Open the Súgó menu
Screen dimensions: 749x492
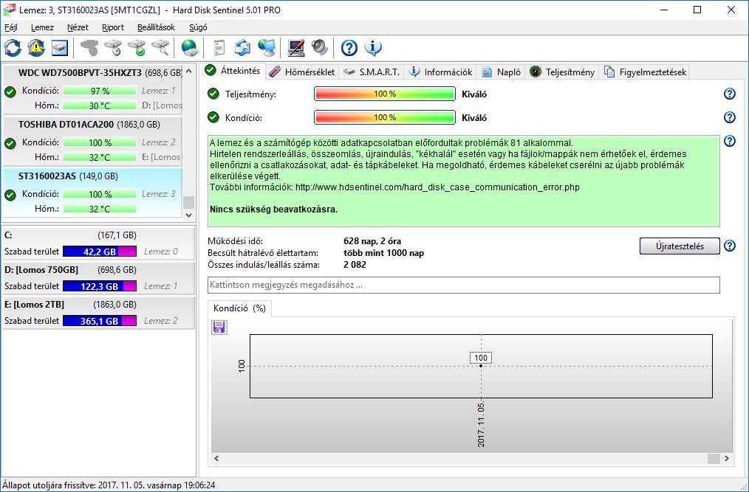(198, 28)
